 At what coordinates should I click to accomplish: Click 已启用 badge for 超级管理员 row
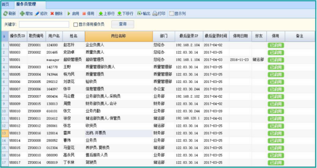click(276, 60)
